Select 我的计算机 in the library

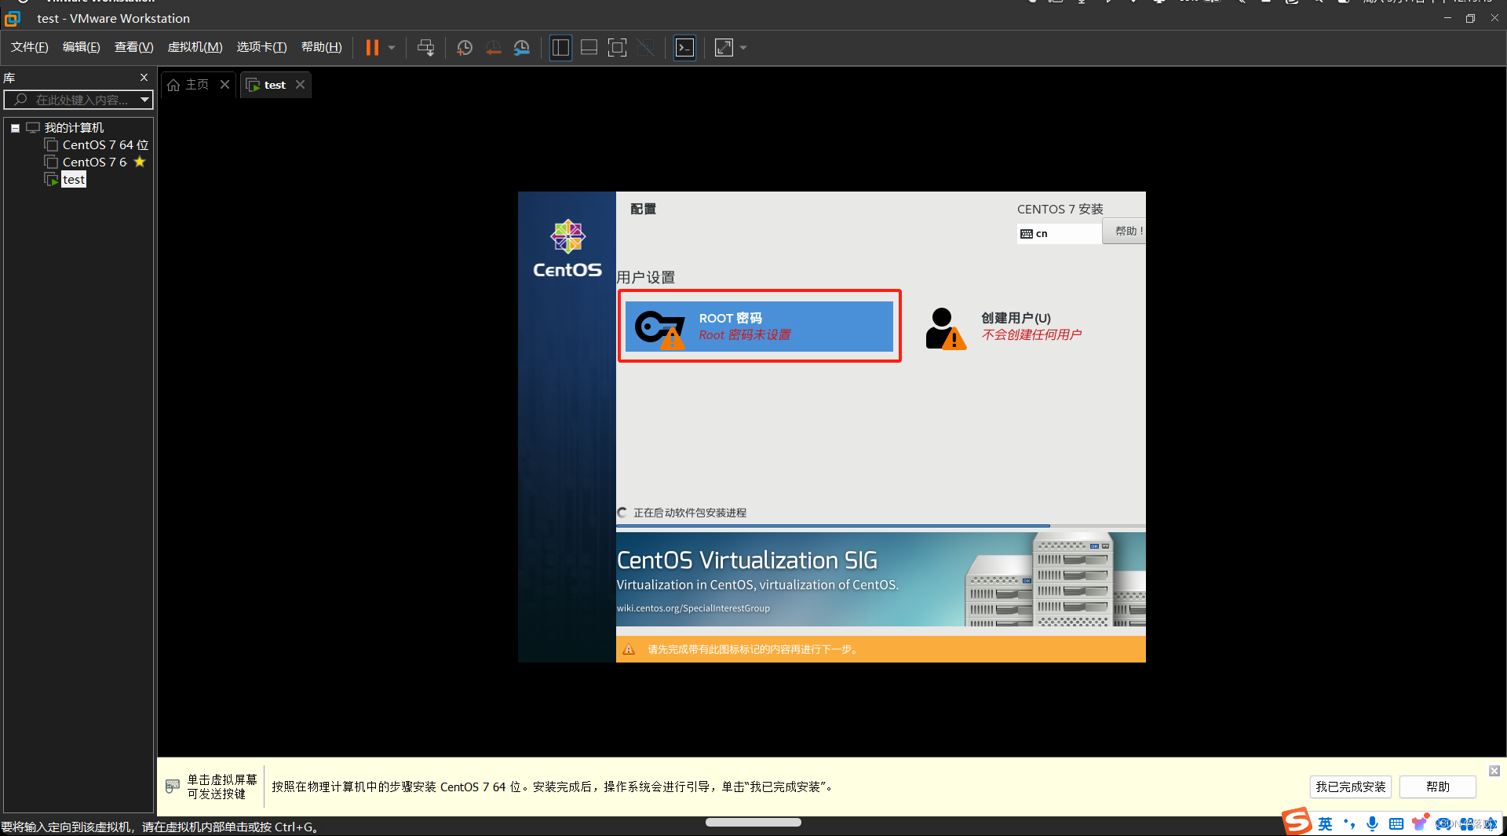(74, 127)
